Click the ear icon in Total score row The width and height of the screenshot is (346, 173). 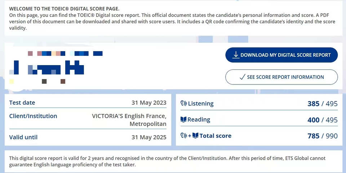pos(183,136)
